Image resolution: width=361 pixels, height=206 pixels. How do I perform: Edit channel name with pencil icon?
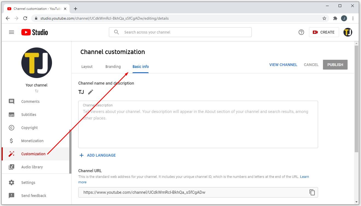tap(91, 92)
